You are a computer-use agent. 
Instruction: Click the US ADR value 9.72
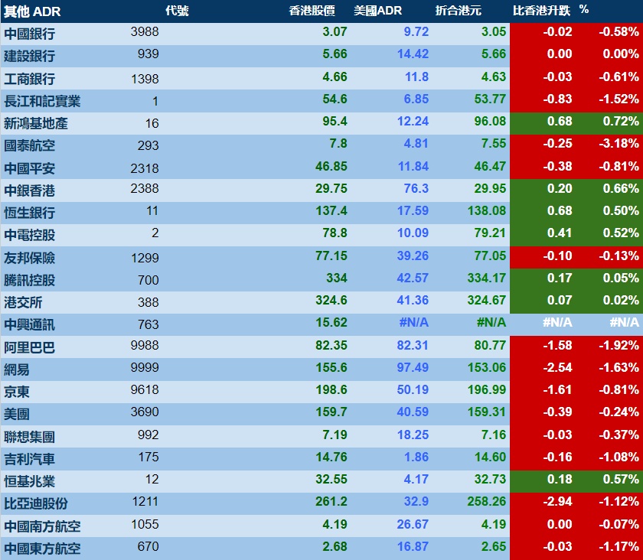point(416,31)
